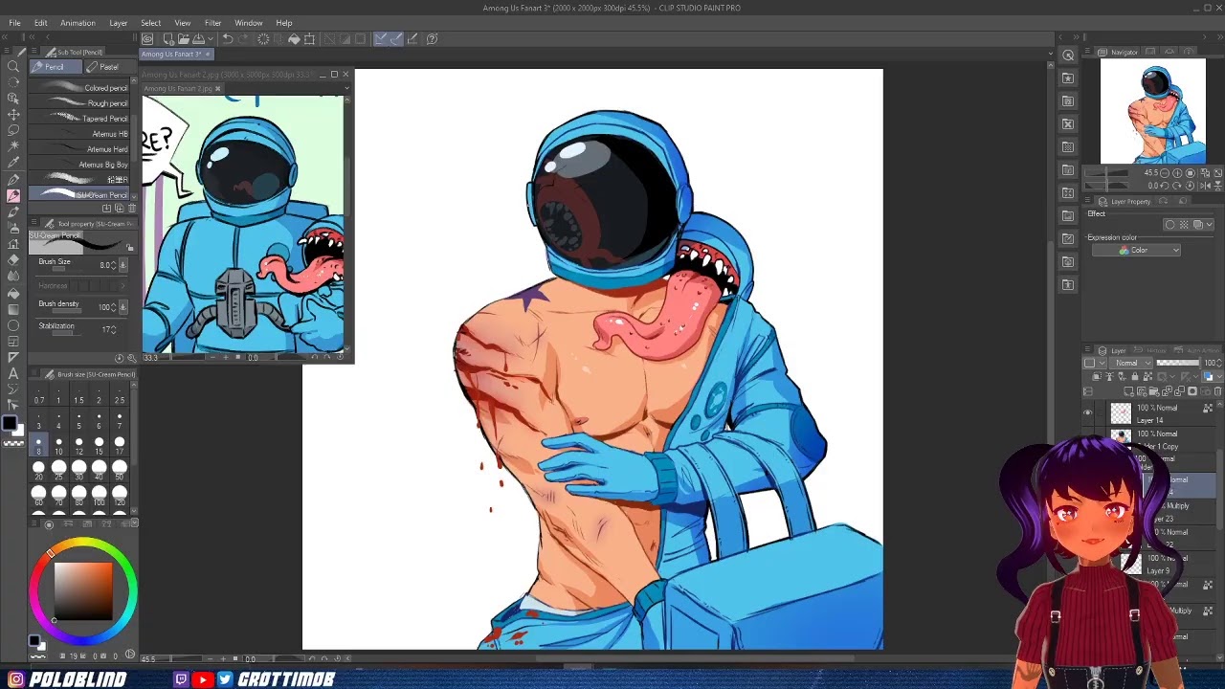Image resolution: width=1225 pixels, height=689 pixels.
Task: Open the sub tool detail wrench icon
Action: (130, 358)
